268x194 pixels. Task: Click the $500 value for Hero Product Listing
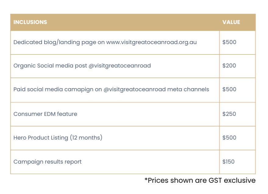point(229,138)
